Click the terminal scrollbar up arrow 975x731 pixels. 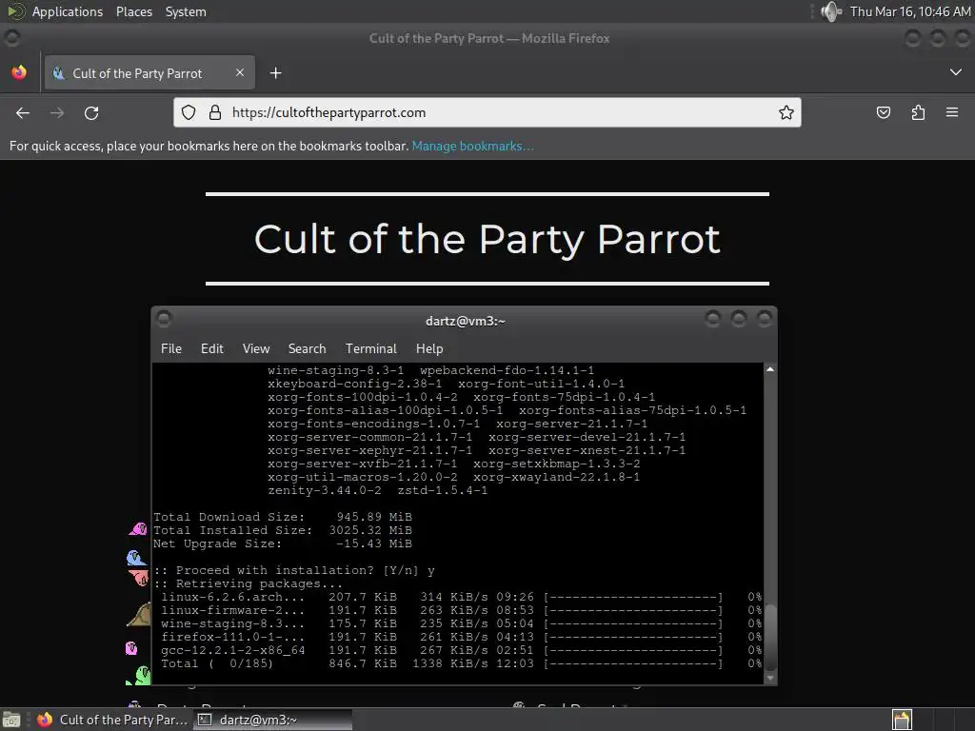(x=769, y=369)
